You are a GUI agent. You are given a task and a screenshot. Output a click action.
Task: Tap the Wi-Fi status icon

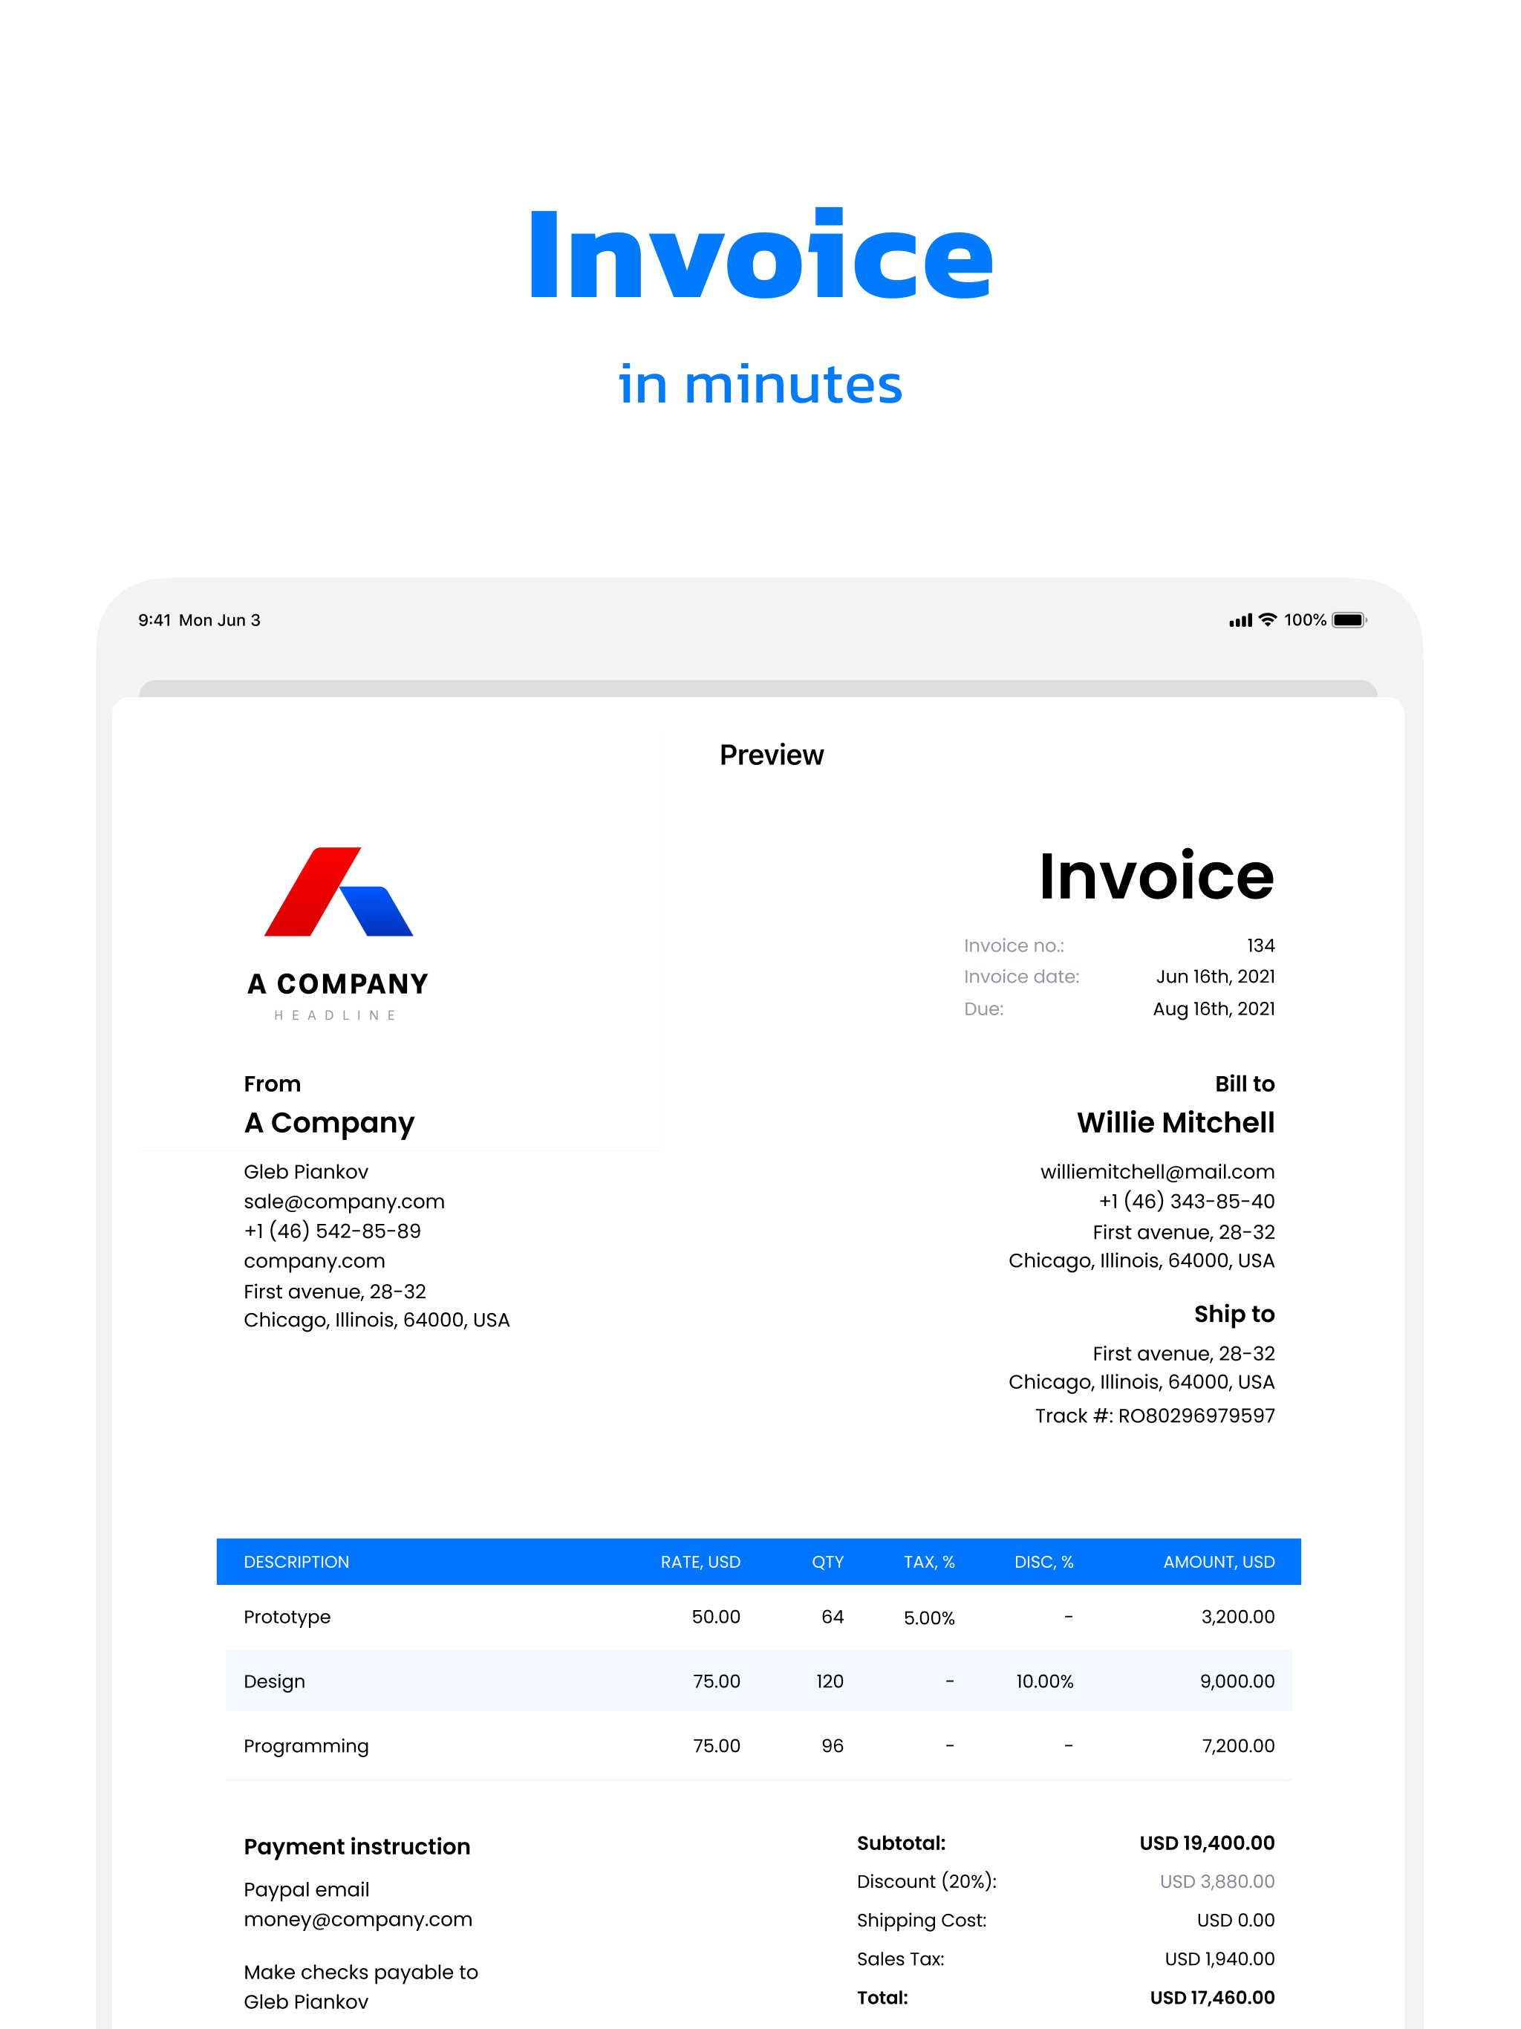point(1267,620)
